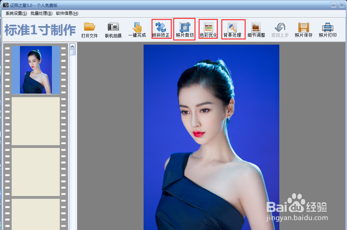Select the first filmstrip photo thumbnail

coord(36,70)
